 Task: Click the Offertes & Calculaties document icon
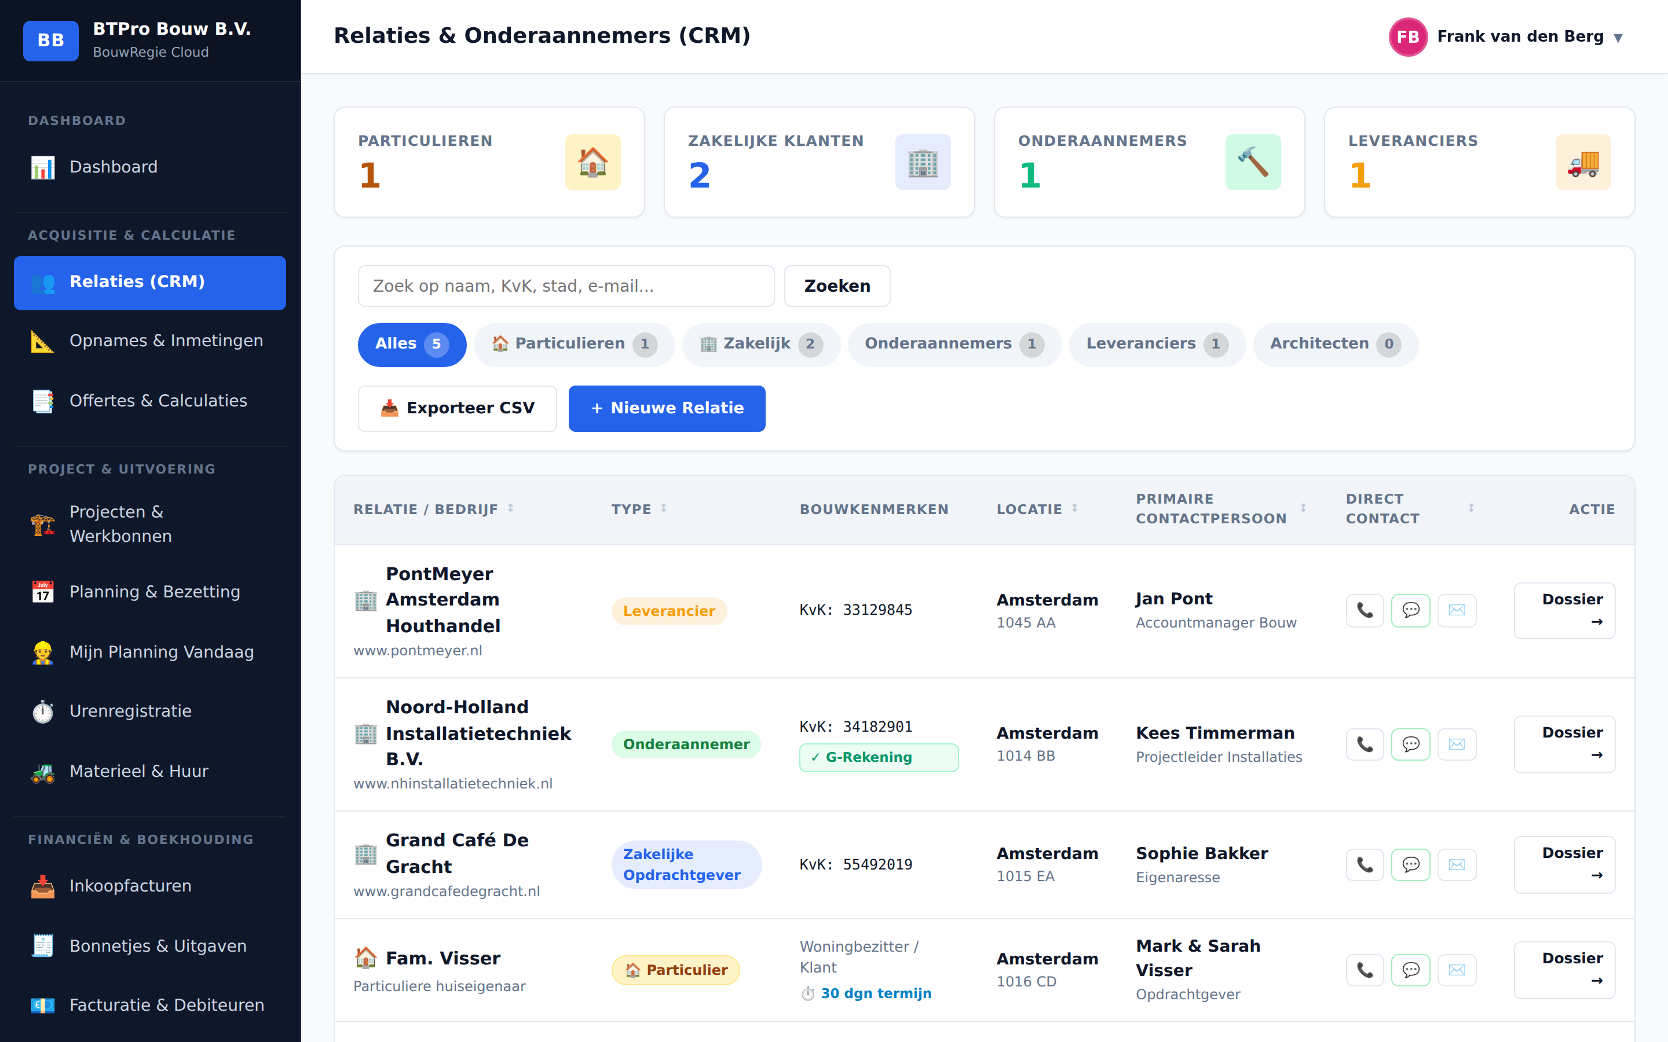(x=43, y=401)
